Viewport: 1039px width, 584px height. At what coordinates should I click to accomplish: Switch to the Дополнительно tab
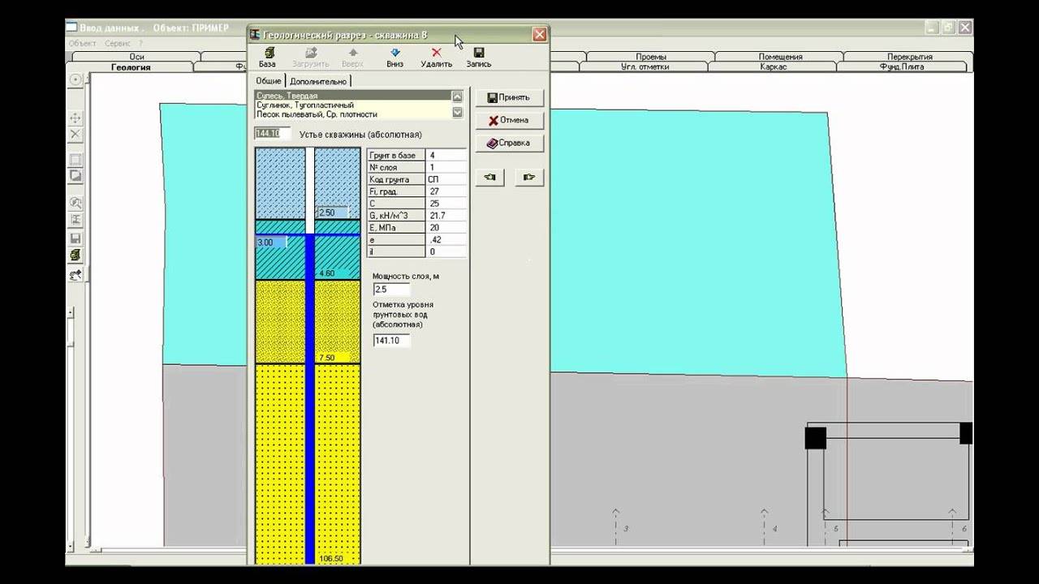(x=318, y=81)
